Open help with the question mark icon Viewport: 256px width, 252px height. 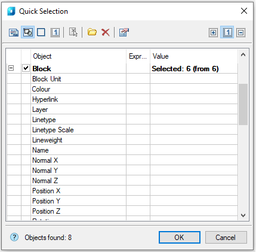click(14, 237)
